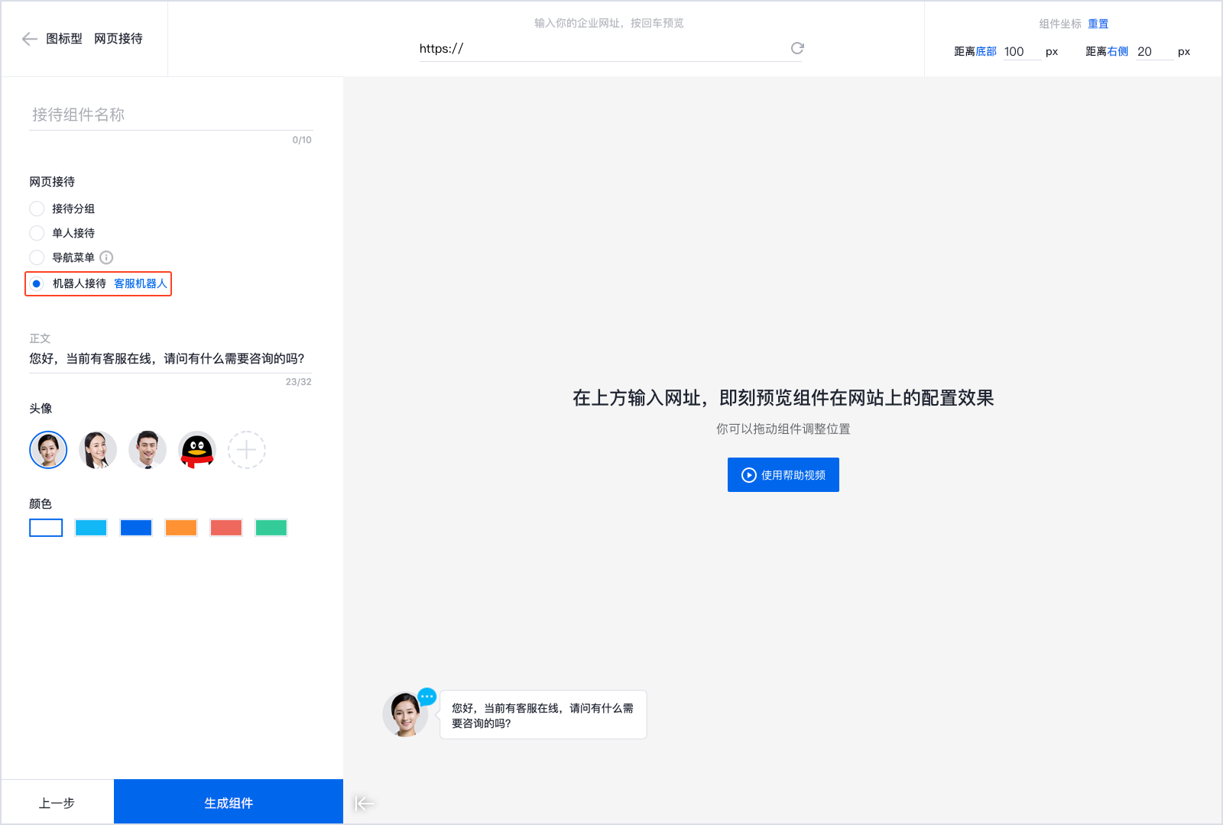Click the preview chat greeting bubble
Image resolution: width=1223 pixels, height=825 pixels.
[x=543, y=715]
